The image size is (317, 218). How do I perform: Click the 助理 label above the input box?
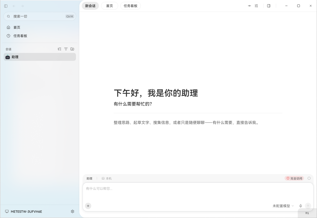click(x=89, y=179)
